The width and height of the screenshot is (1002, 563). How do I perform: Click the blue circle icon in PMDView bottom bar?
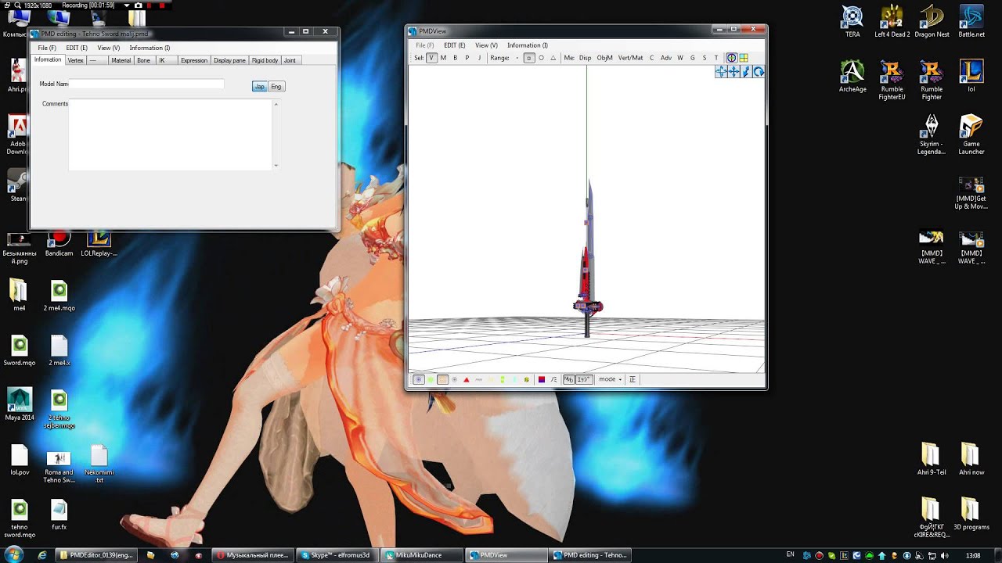pos(419,380)
